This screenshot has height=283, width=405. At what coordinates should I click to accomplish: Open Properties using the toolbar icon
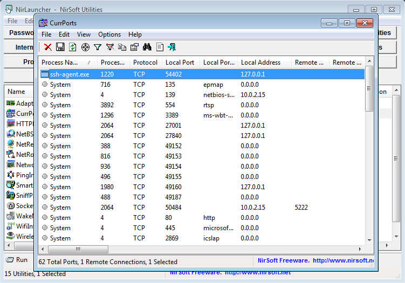(x=135, y=47)
